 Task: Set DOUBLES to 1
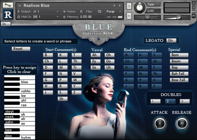pyautogui.click(x=156, y=101)
